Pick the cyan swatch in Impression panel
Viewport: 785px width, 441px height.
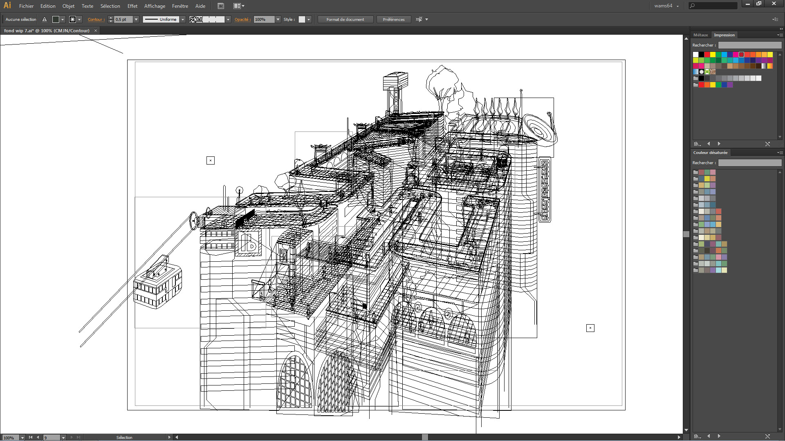click(x=724, y=54)
